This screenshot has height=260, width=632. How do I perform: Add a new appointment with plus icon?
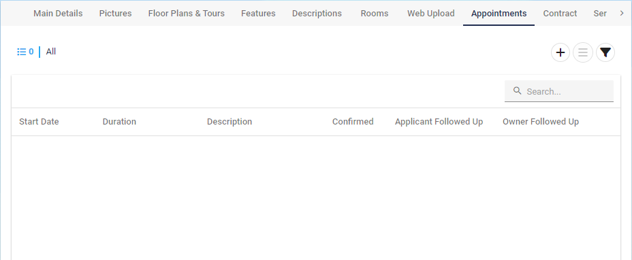click(560, 52)
